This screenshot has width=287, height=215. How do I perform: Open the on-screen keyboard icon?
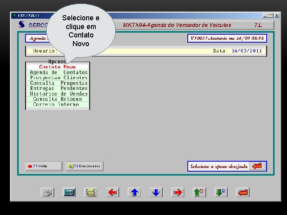[69, 192]
